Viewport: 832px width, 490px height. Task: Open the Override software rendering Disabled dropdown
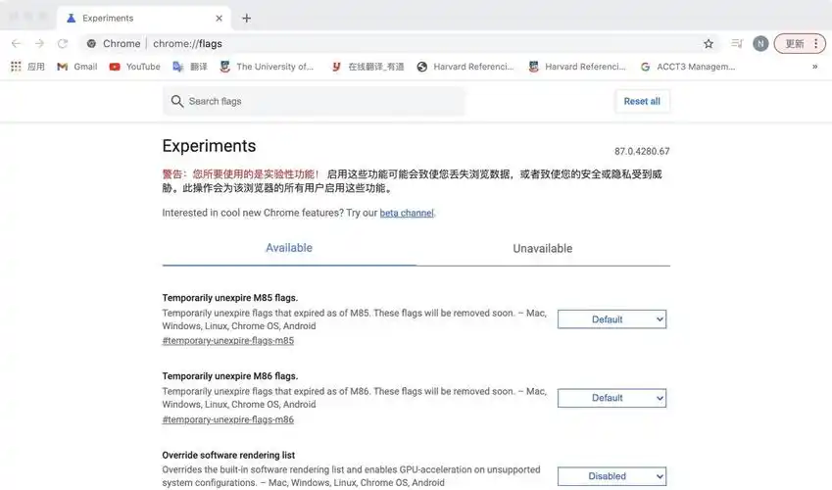pyautogui.click(x=612, y=476)
